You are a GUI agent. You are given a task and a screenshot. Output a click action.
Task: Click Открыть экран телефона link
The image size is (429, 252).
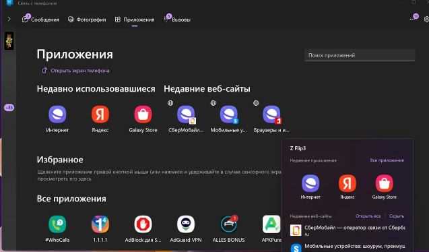tap(75, 71)
